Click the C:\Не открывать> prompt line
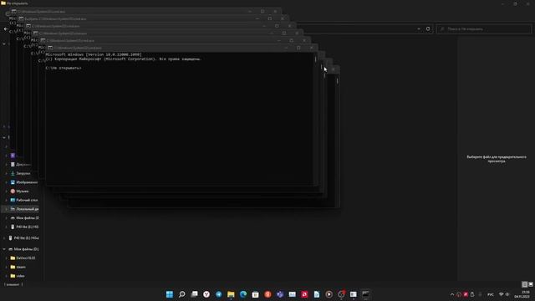The height and width of the screenshot is (301, 535). pos(64,68)
